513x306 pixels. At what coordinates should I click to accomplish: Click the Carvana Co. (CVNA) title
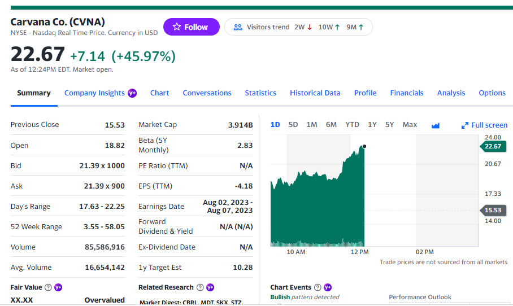58,22
